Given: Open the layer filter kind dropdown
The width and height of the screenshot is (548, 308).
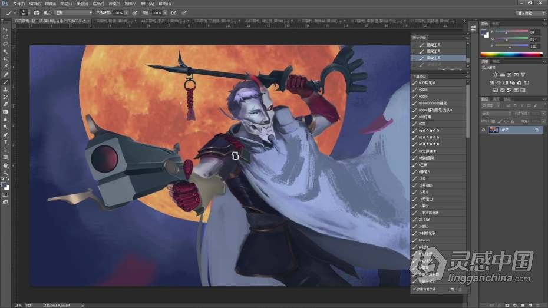Looking at the screenshot, I should point(491,105).
